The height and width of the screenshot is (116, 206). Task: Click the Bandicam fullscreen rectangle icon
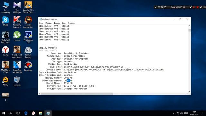coord(165,7)
